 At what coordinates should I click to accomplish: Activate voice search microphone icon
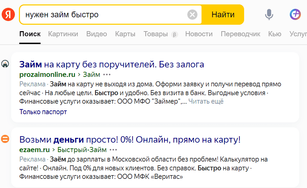[x=269, y=15]
